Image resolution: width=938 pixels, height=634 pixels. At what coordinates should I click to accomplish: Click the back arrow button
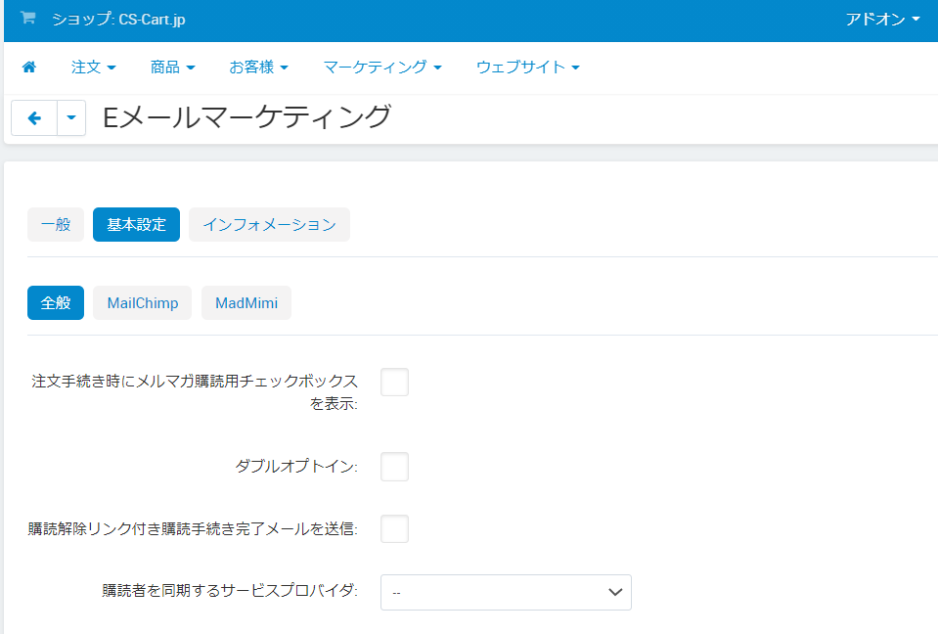[34, 118]
